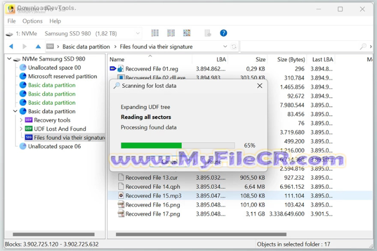Click the mp3 audio file icon
This screenshot has height=251, width=377.
pos(121,196)
